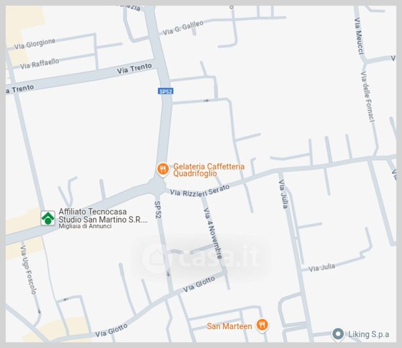Screen dimensions: 402x348
Task: Click the Tecnocasa green house icon
Action: pos(48,218)
